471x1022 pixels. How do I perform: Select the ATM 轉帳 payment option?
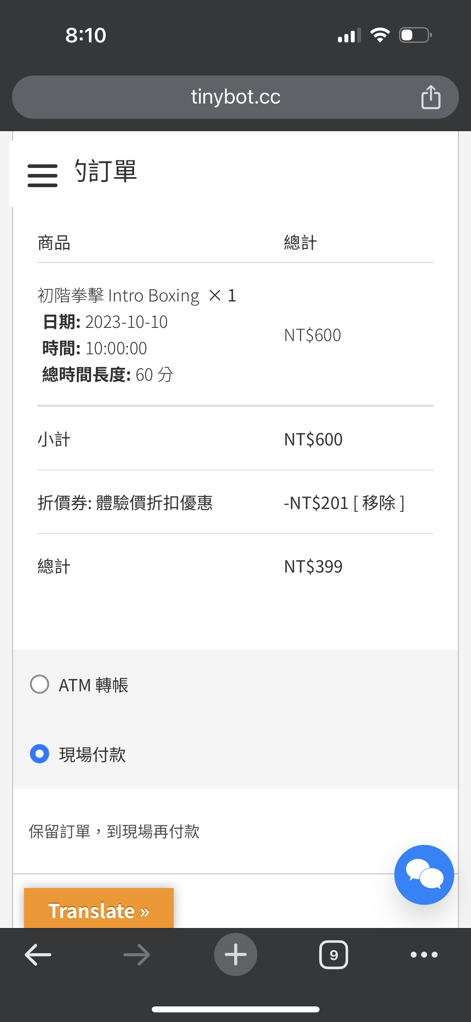pyautogui.click(x=40, y=684)
